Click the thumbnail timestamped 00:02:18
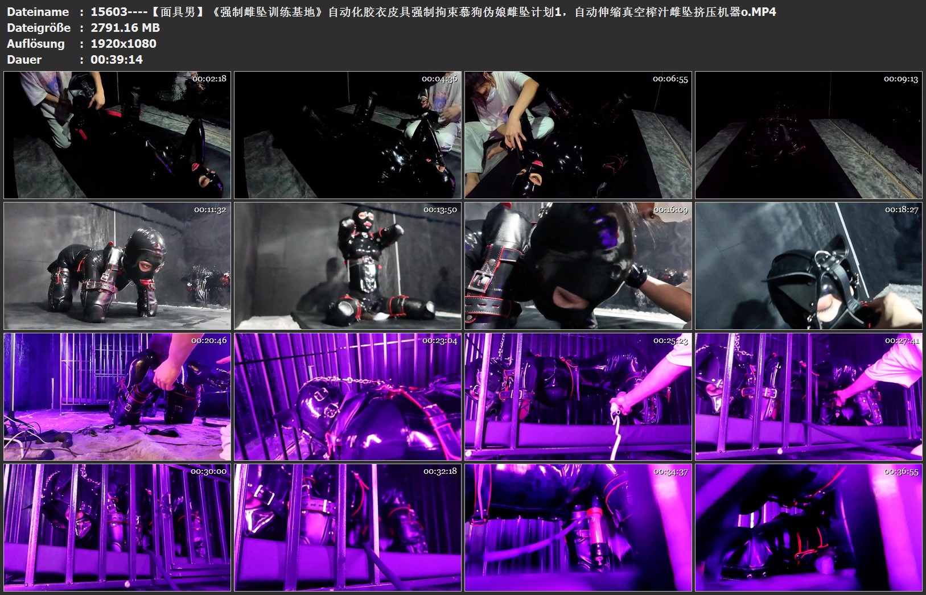 coord(117,135)
